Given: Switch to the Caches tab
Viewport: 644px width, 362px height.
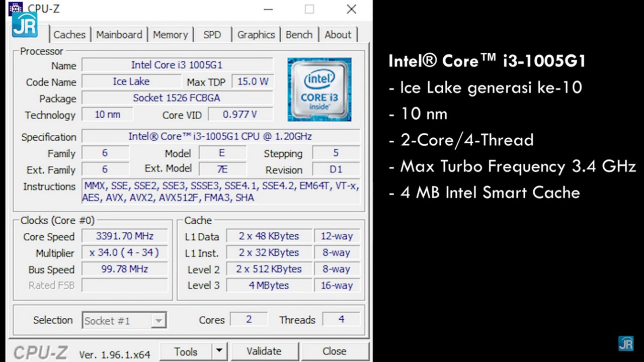Looking at the screenshot, I should (69, 35).
